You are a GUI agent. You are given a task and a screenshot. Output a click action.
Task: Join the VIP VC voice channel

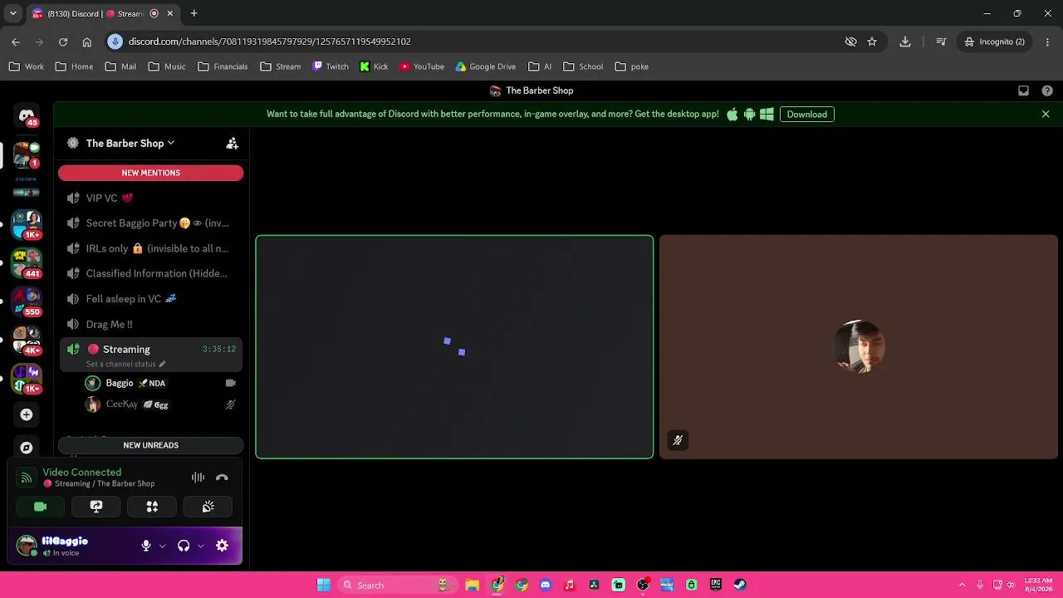pyautogui.click(x=150, y=198)
